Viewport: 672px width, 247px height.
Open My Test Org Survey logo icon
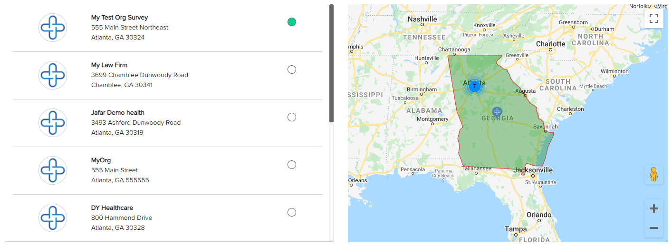pyautogui.click(x=53, y=28)
